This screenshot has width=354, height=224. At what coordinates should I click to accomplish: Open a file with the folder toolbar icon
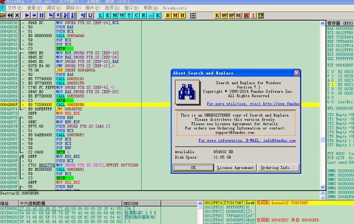(3, 15)
